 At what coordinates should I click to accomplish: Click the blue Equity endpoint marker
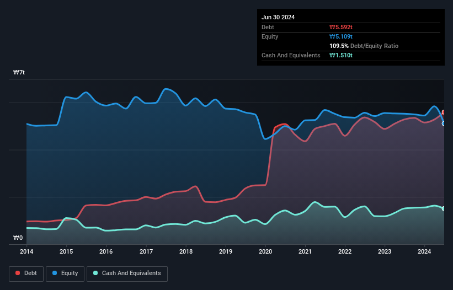tap(444, 123)
